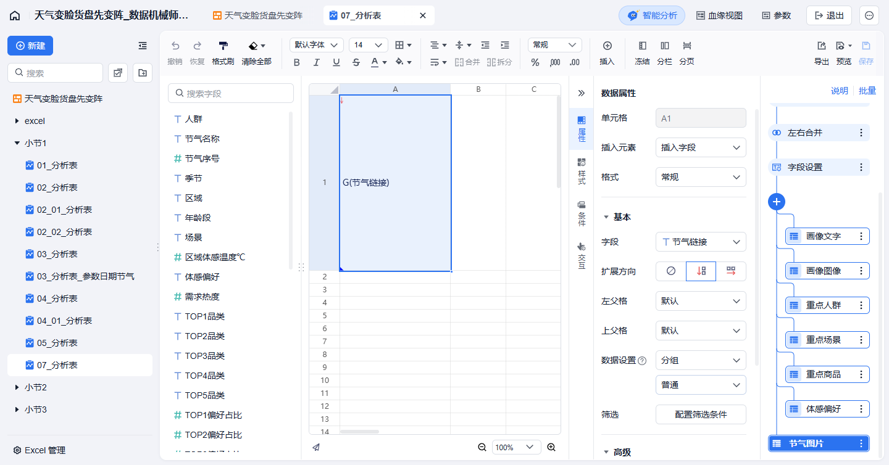Open the 上父格 dropdown
The height and width of the screenshot is (465, 889).
pos(701,331)
